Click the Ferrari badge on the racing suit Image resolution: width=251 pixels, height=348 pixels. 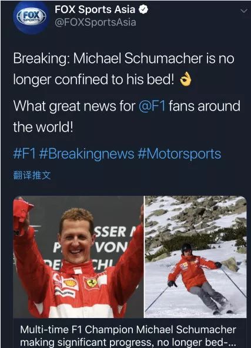coord(92,283)
